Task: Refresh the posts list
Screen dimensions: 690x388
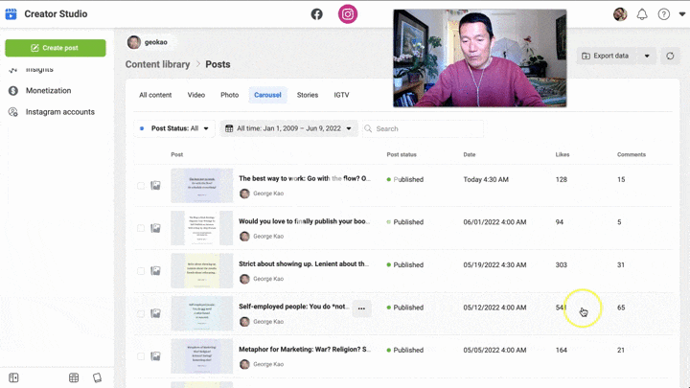Action: pyautogui.click(x=670, y=56)
